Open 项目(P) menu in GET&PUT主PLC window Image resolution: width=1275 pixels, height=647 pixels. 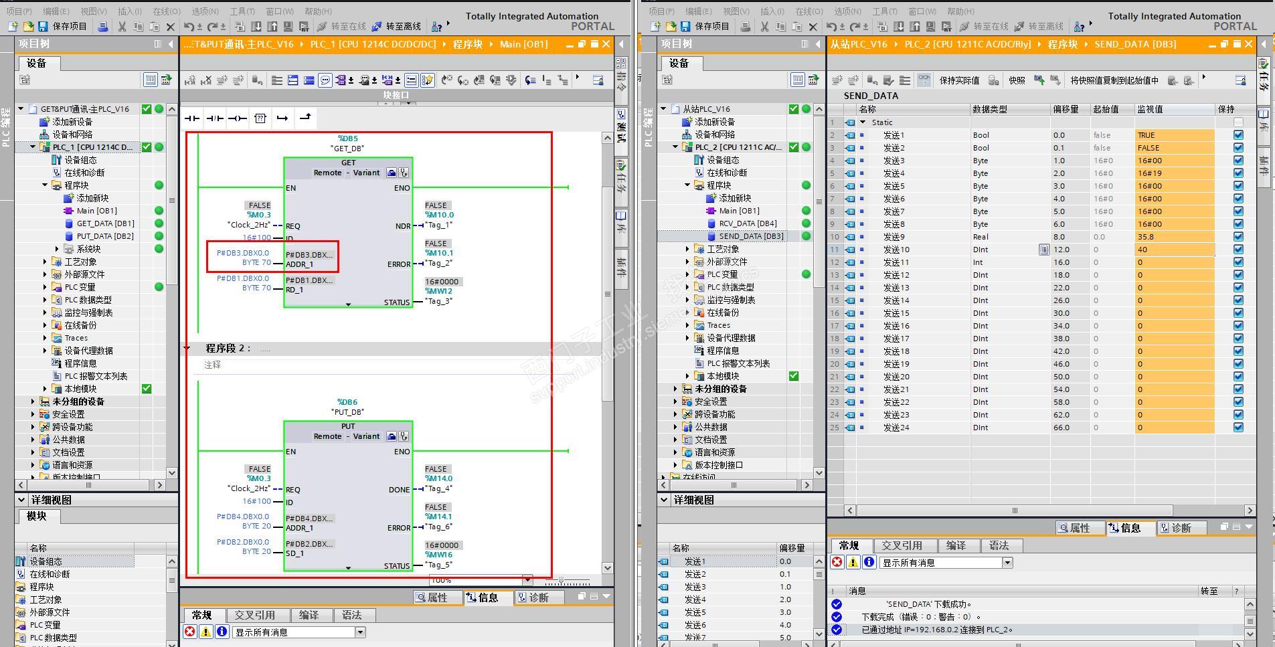pyautogui.click(x=19, y=11)
